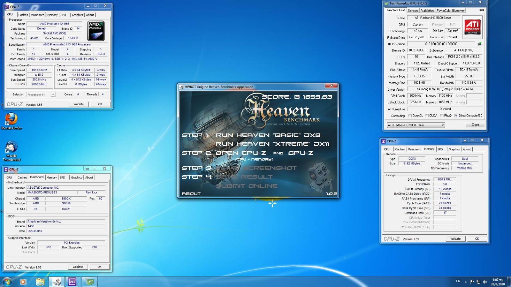Click the GPU Clock 900 MHz field
The width and height of the screenshot is (511, 287).
pyautogui.click(x=416, y=96)
